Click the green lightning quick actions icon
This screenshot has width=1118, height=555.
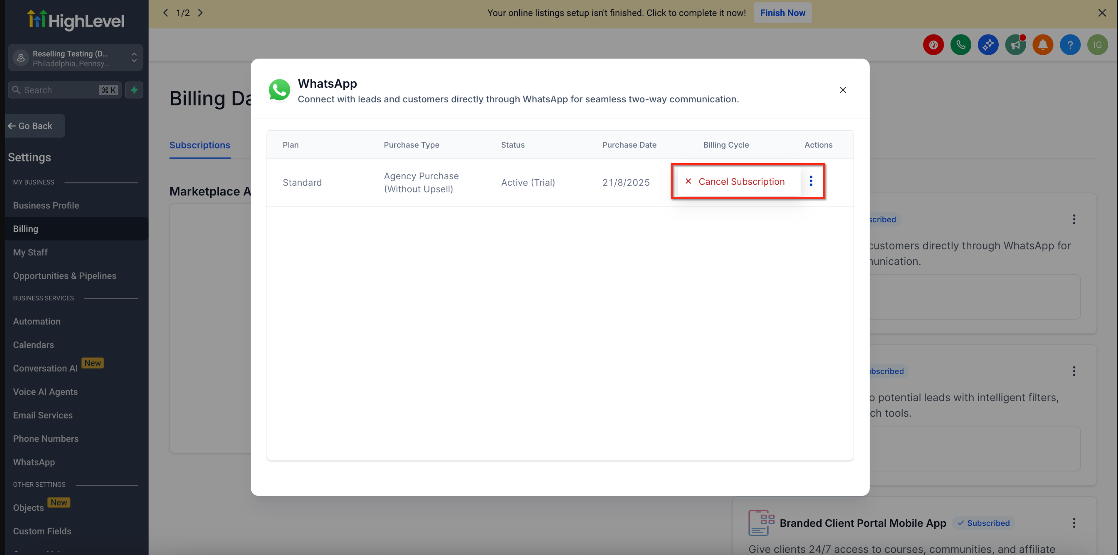point(134,90)
